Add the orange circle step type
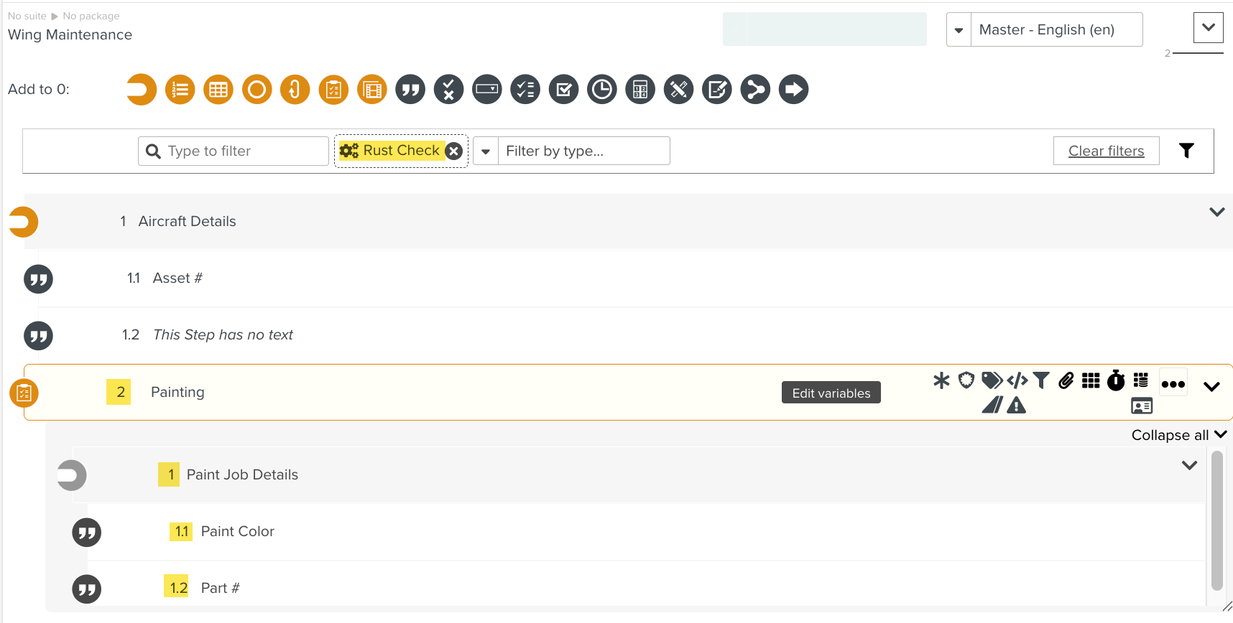This screenshot has height=623, width=1233. coord(257,90)
